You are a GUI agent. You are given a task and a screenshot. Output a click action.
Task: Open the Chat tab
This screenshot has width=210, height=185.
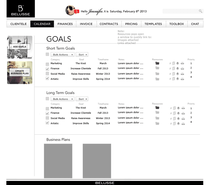pyautogui.click(x=195, y=24)
